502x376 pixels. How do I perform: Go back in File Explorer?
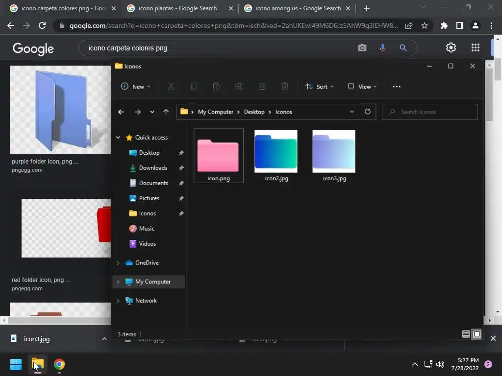pyautogui.click(x=121, y=112)
